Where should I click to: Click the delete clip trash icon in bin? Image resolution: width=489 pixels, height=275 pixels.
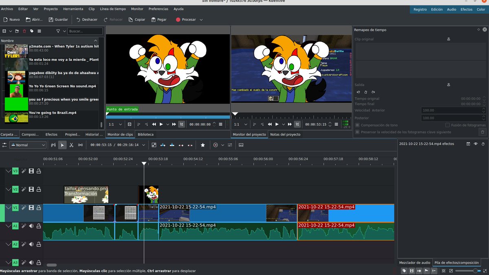tap(24, 31)
